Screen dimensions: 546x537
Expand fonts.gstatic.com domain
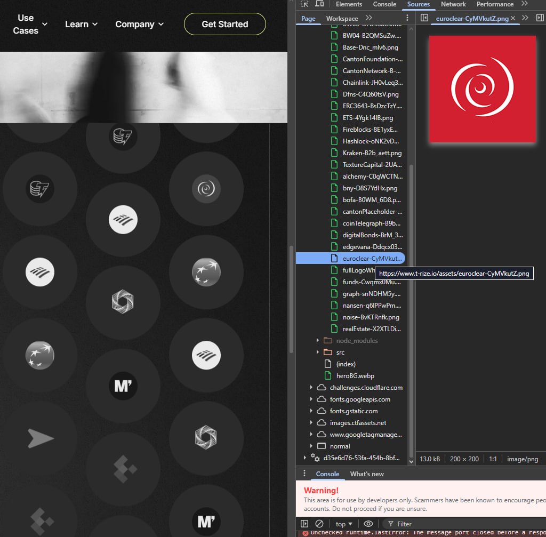(x=311, y=411)
